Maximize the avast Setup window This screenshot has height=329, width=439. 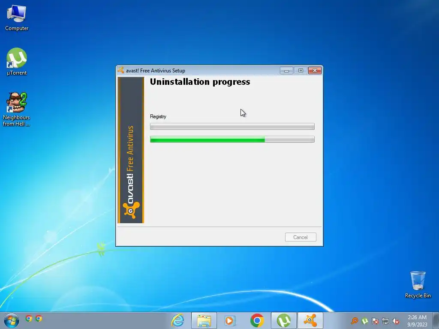coord(301,71)
